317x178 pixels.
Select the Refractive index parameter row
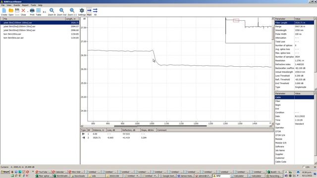[294, 64]
